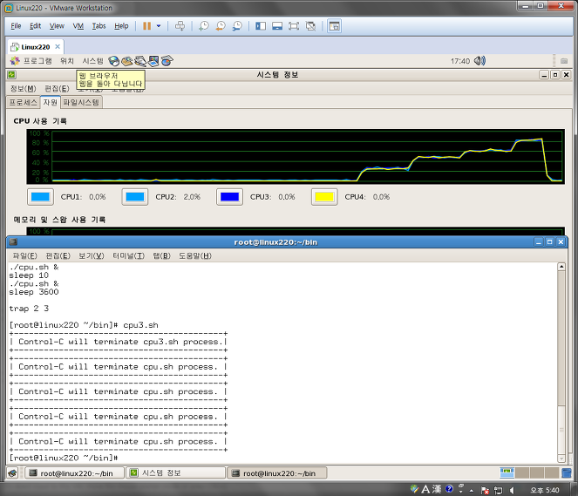Click Send Ctrl+Alt+Del toolbar icon
Screen dimensions: 578x496
(x=180, y=26)
